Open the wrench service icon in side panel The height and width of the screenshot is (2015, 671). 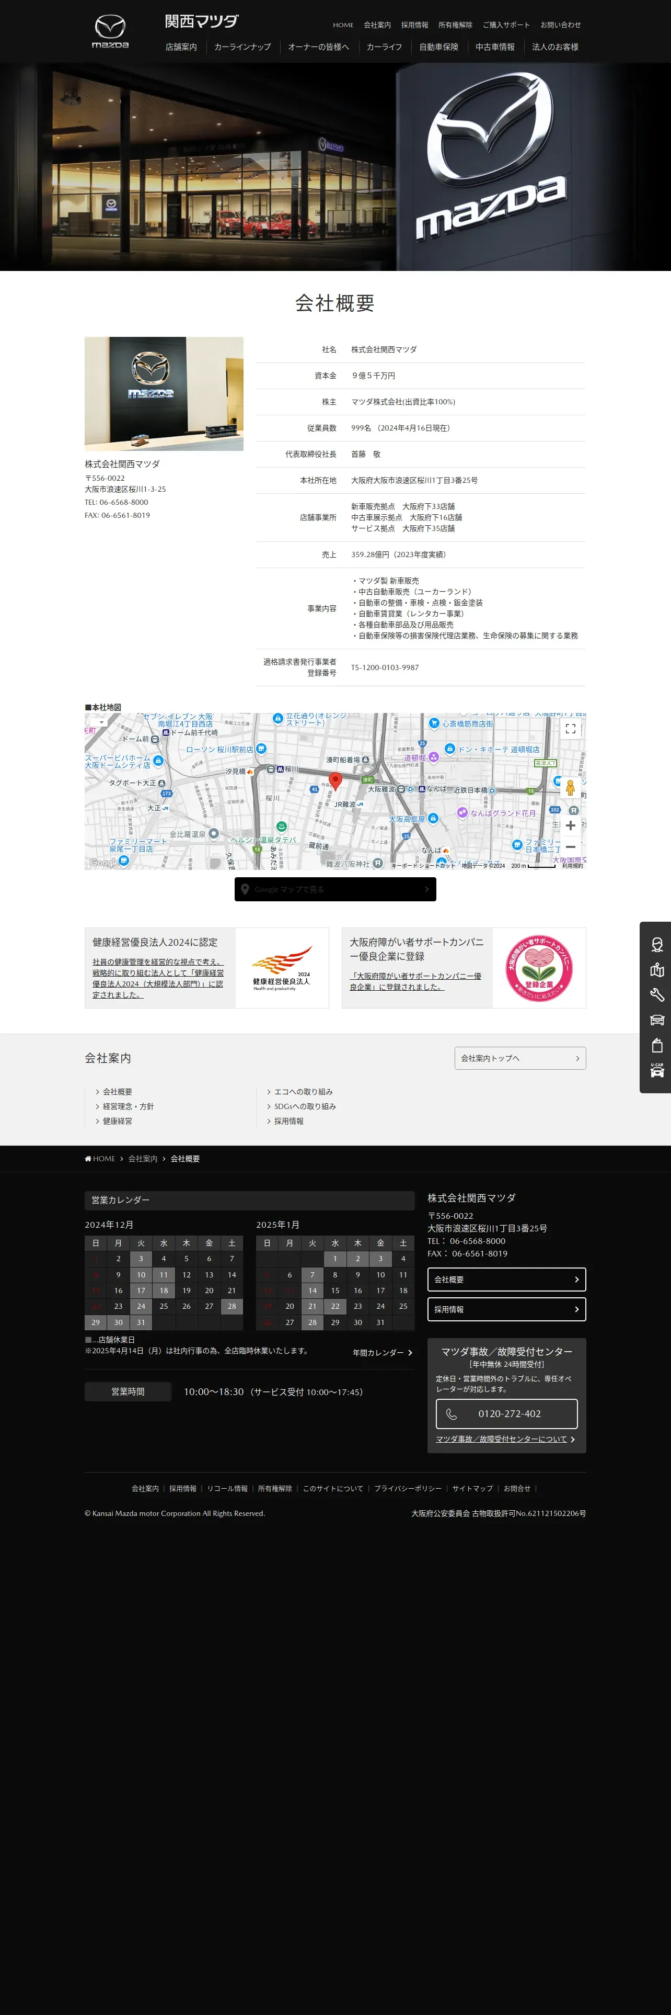(657, 995)
